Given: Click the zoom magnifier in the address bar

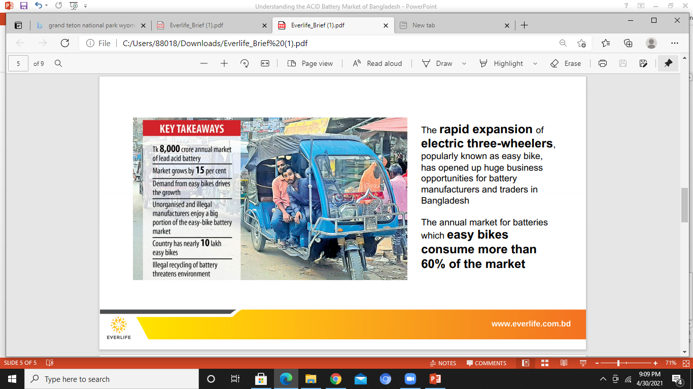Looking at the screenshot, I should 563,44.
